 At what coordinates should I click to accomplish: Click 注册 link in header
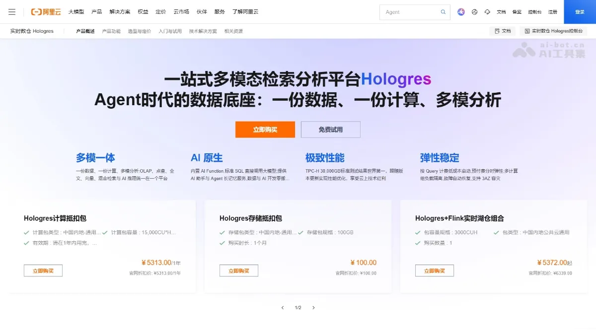click(x=553, y=12)
